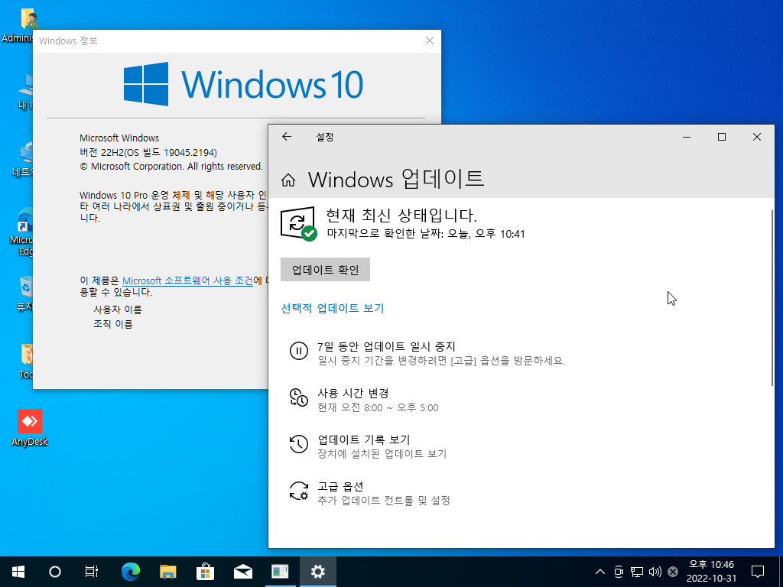Minimize the Settings window
Viewport: 783px width, 587px height.
(687, 137)
